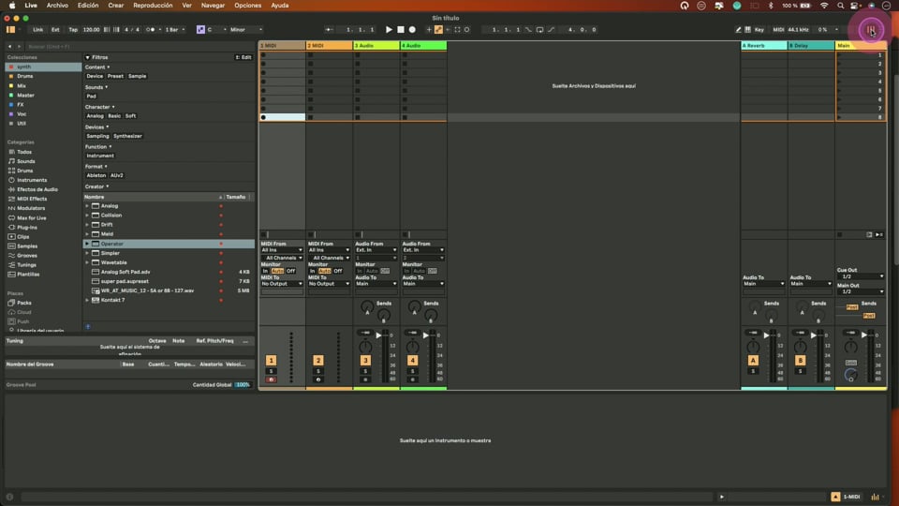Click track 4 Send A knob
The image size is (899, 506).
click(414, 308)
